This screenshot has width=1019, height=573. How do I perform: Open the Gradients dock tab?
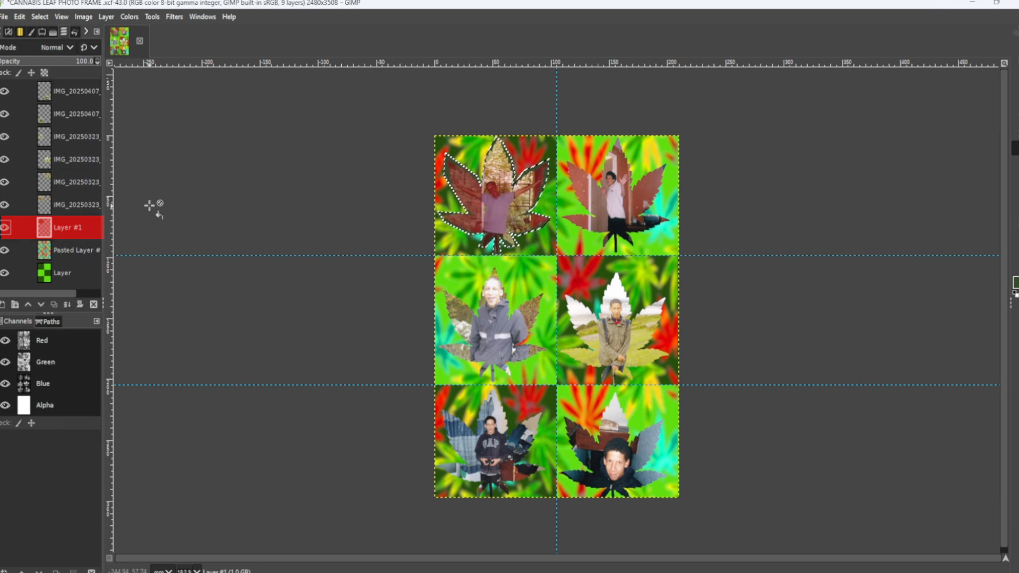click(20, 32)
